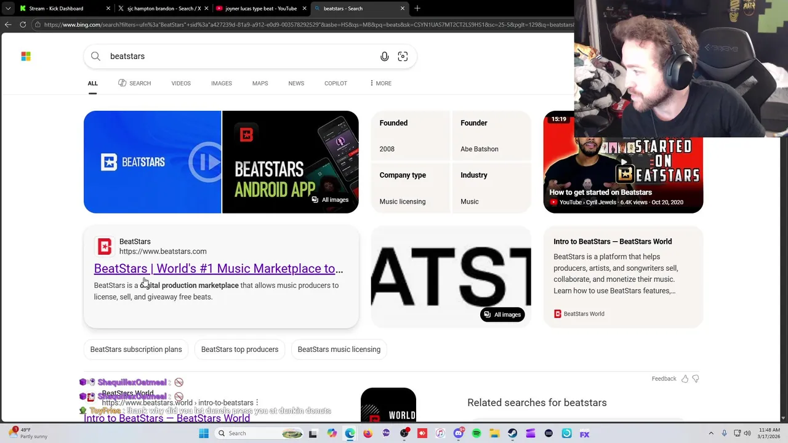
Task: Open the FX app in the taskbar
Action: point(585,433)
